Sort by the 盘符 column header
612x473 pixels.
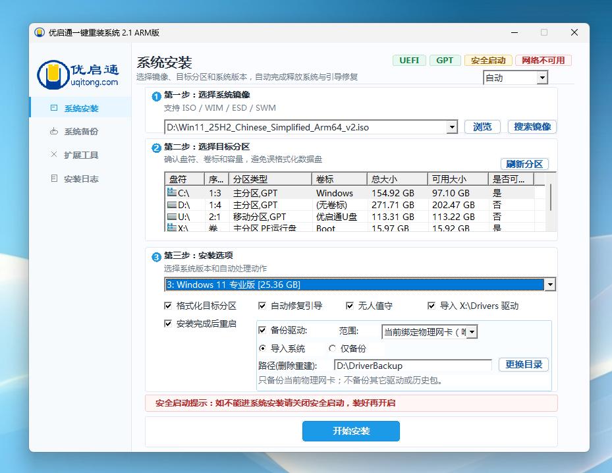click(x=184, y=179)
